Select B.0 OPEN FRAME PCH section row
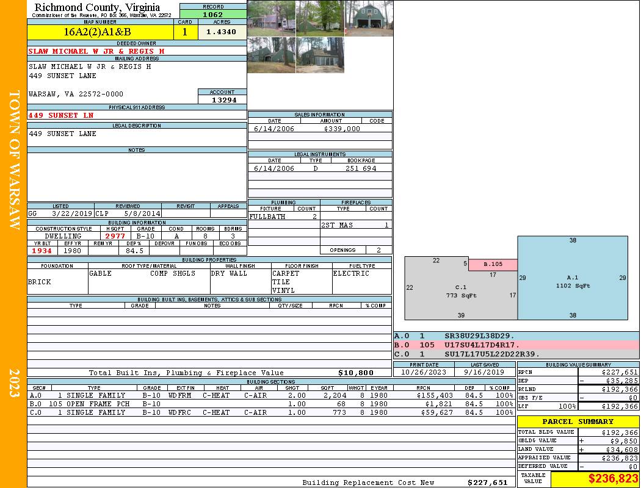Screen dimensions: 641x488 pos(271,404)
